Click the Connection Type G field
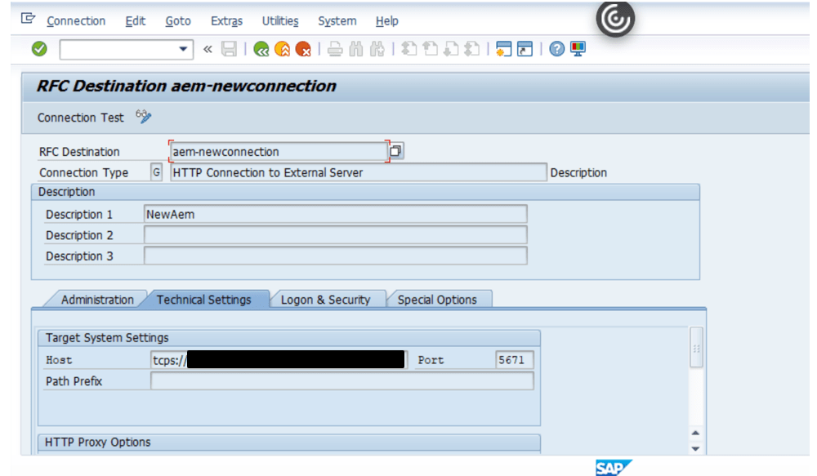Image resolution: width=817 pixels, height=476 pixels. click(156, 171)
